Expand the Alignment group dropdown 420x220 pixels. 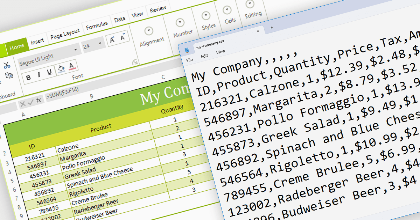click(x=149, y=31)
